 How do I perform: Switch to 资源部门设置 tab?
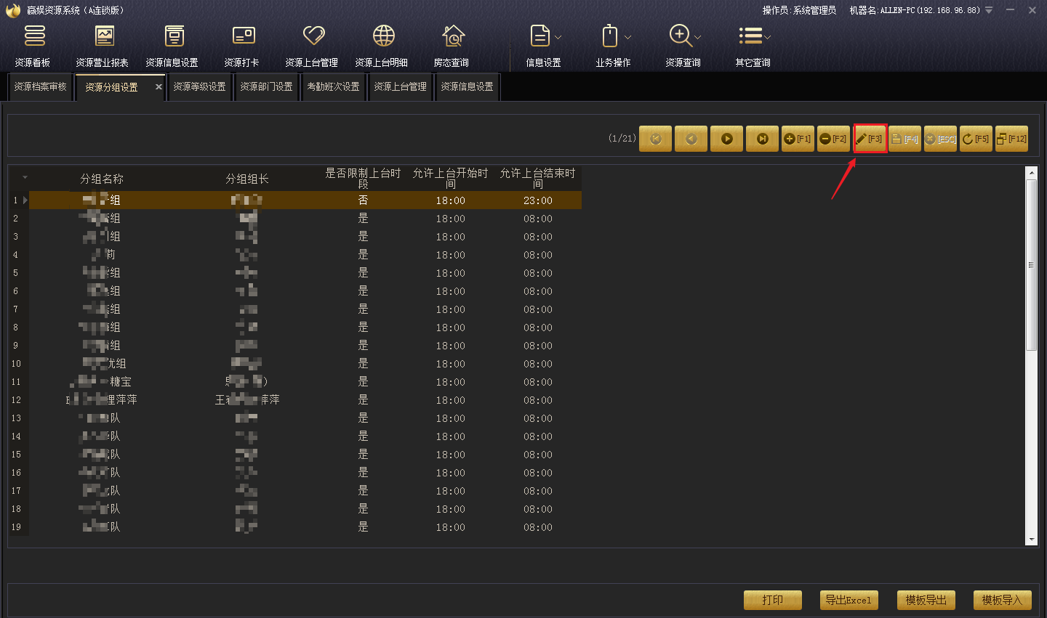click(x=266, y=87)
